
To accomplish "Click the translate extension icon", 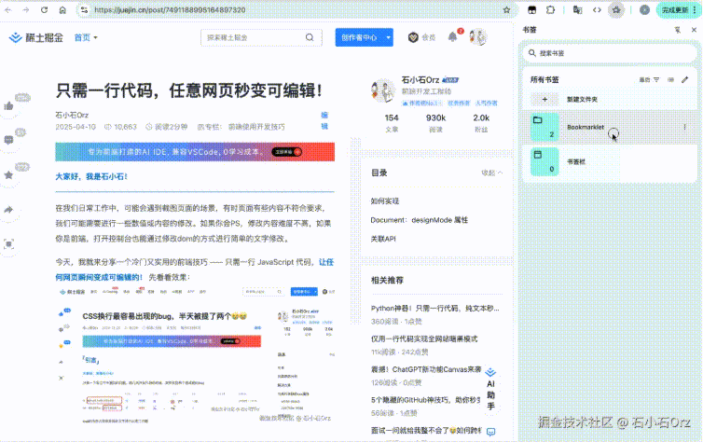I will pyautogui.click(x=577, y=10).
